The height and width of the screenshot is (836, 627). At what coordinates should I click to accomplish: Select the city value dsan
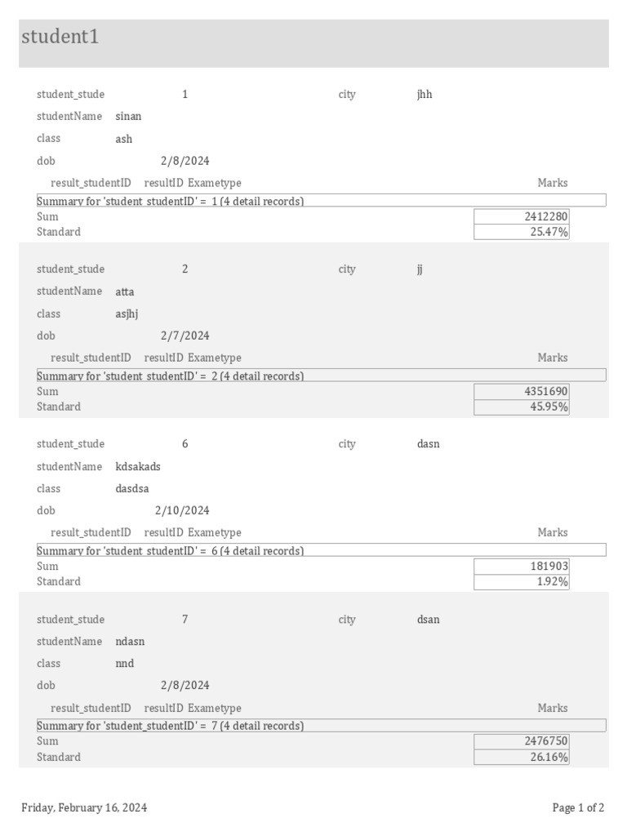(x=428, y=619)
